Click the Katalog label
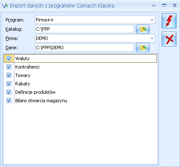The height and width of the screenshot is (167, 180). click(14, 29)
